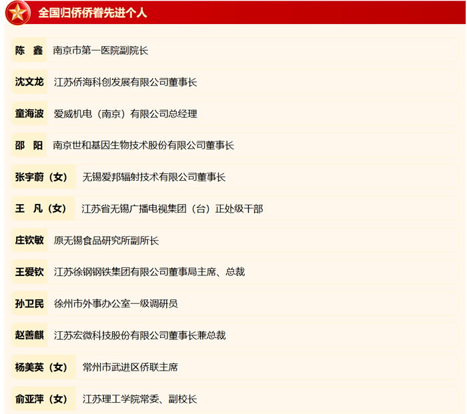Click 南京市第一医院副院长 text

coord(101,50)
